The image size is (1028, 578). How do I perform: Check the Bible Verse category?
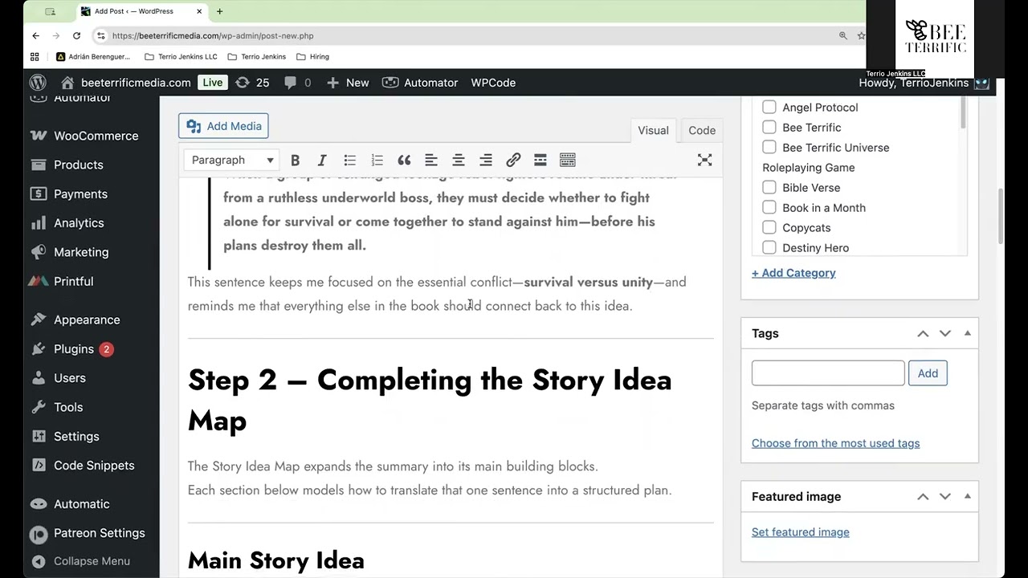pyautogui.click(x=769, y=188)
